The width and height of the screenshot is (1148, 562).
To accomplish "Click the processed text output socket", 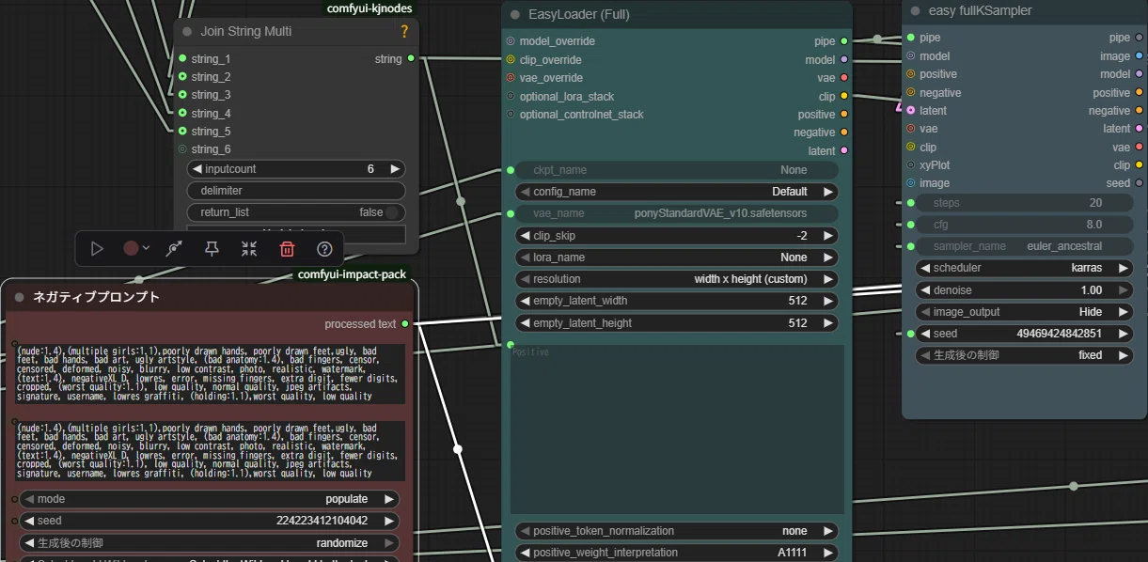I will pos(405,324).
